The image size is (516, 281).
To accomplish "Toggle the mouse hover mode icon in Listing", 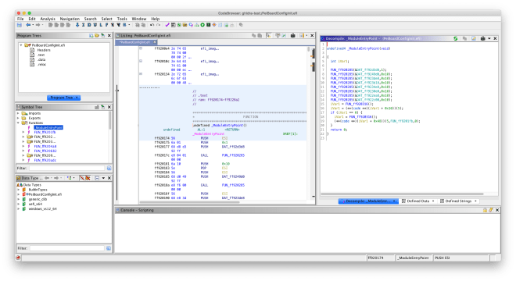I will click(269, 35).
